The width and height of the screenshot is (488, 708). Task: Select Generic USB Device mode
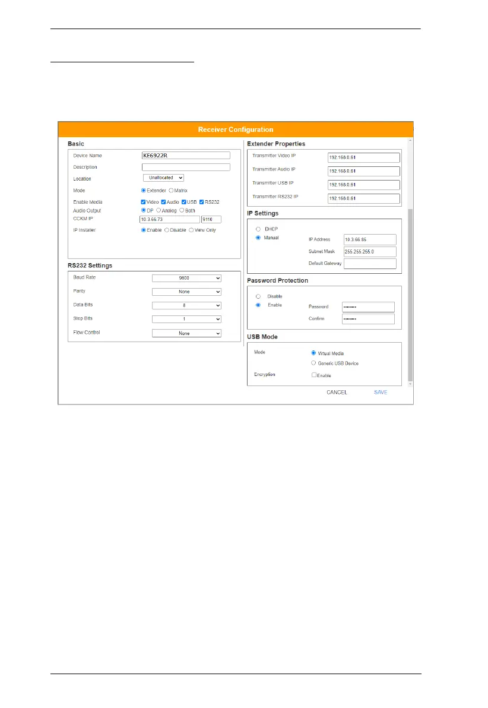click(313, 363)
